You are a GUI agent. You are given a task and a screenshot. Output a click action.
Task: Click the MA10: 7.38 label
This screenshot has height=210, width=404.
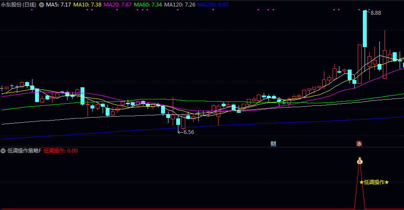(x=87, y=5)
